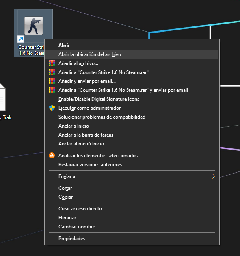Viewport: 240px width, 256px height.
Task: Choose Anclar a la barra de tareas
Action: click(132, 135)
